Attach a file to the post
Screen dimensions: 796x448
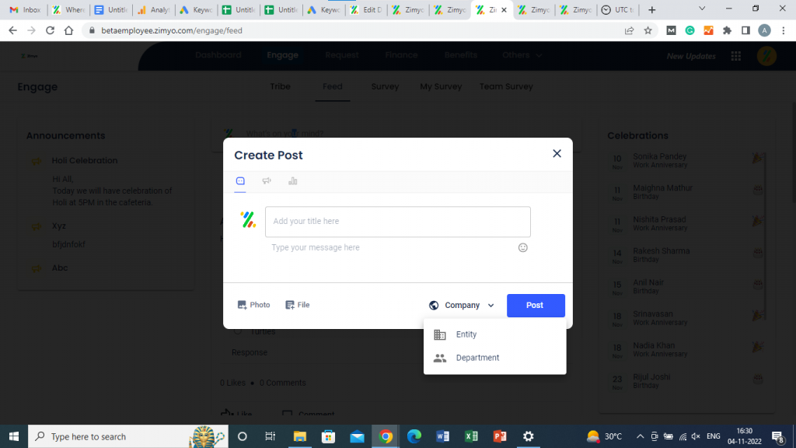[x=298, y=305]
